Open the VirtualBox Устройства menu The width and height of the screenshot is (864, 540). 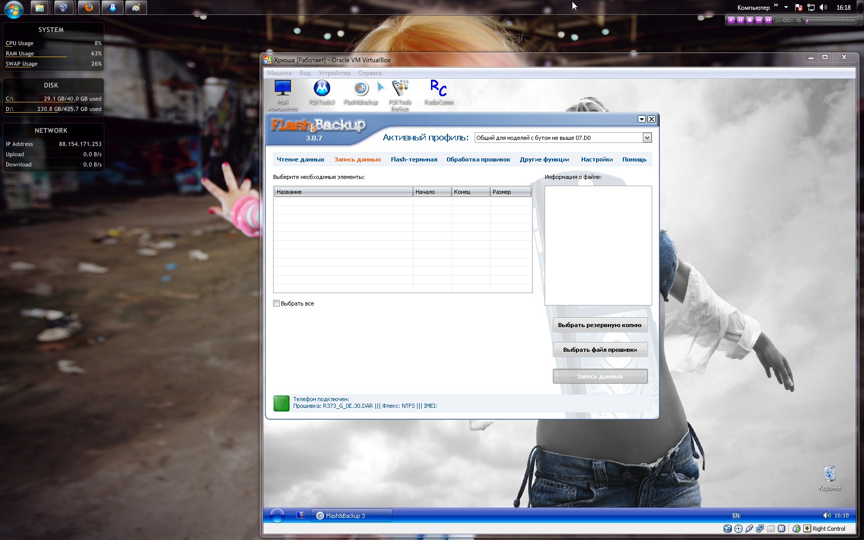pyautogui.click(x=334, y=73)
